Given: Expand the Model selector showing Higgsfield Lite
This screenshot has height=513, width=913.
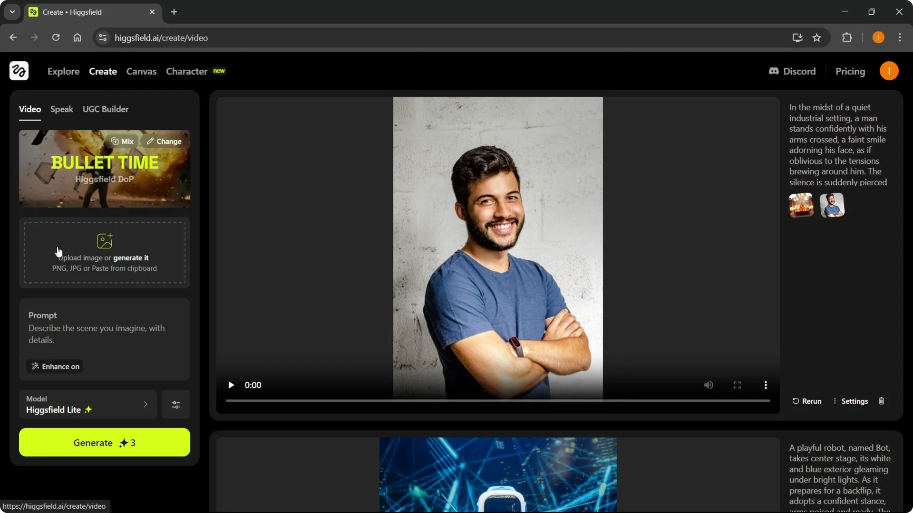Looking at the screenshot, I should (87, 404).
